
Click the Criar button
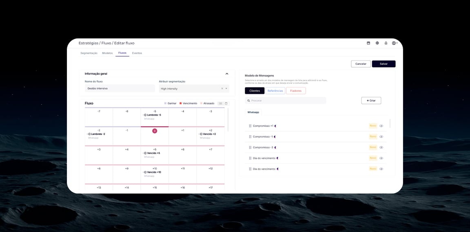coord(371,101)
